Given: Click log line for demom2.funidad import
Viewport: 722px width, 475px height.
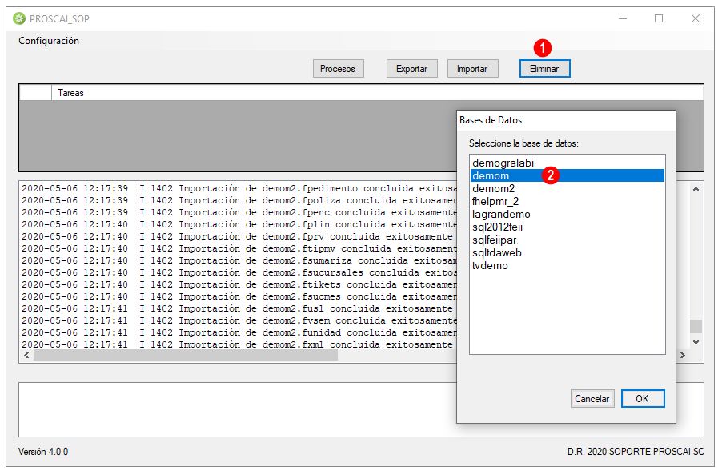Looking at the screenshot, I should [239, 332].
